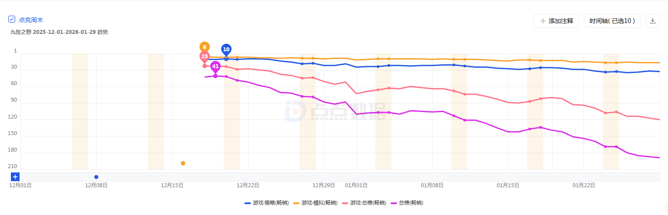
Task: Click the blue marker pin labeled 10
Action: (x=226, y=50)
